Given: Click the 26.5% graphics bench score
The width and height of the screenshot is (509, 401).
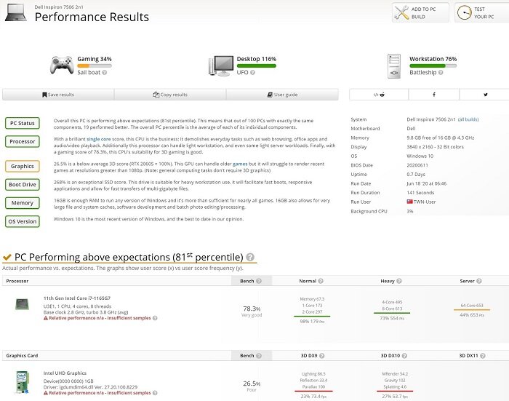Looking at the screenshot, I should (252, 384).
